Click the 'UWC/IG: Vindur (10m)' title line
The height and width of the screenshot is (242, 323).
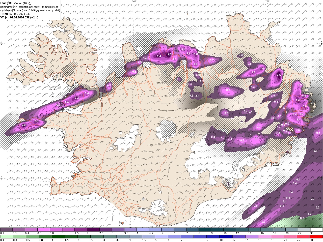point(15,3)
